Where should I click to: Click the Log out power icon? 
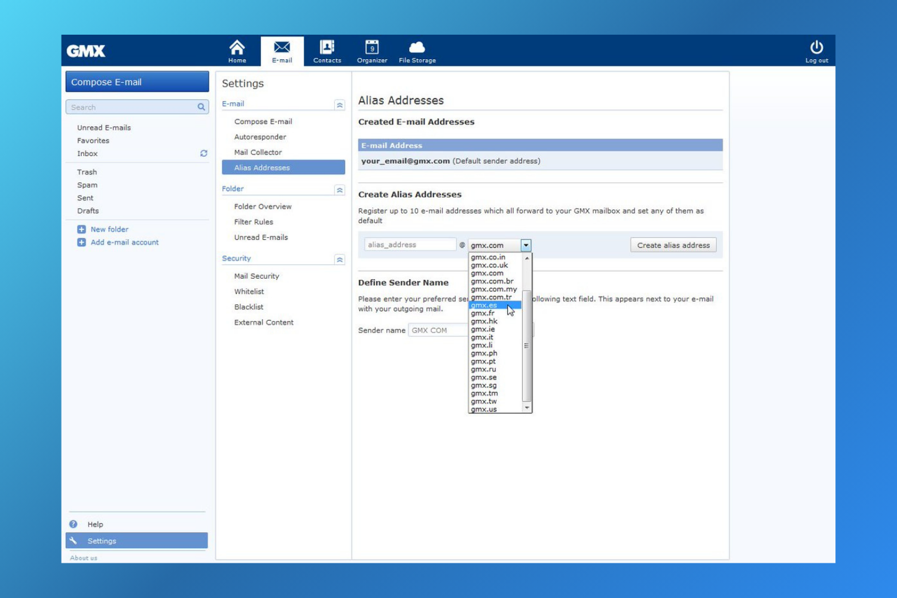(x=816, y=48)
